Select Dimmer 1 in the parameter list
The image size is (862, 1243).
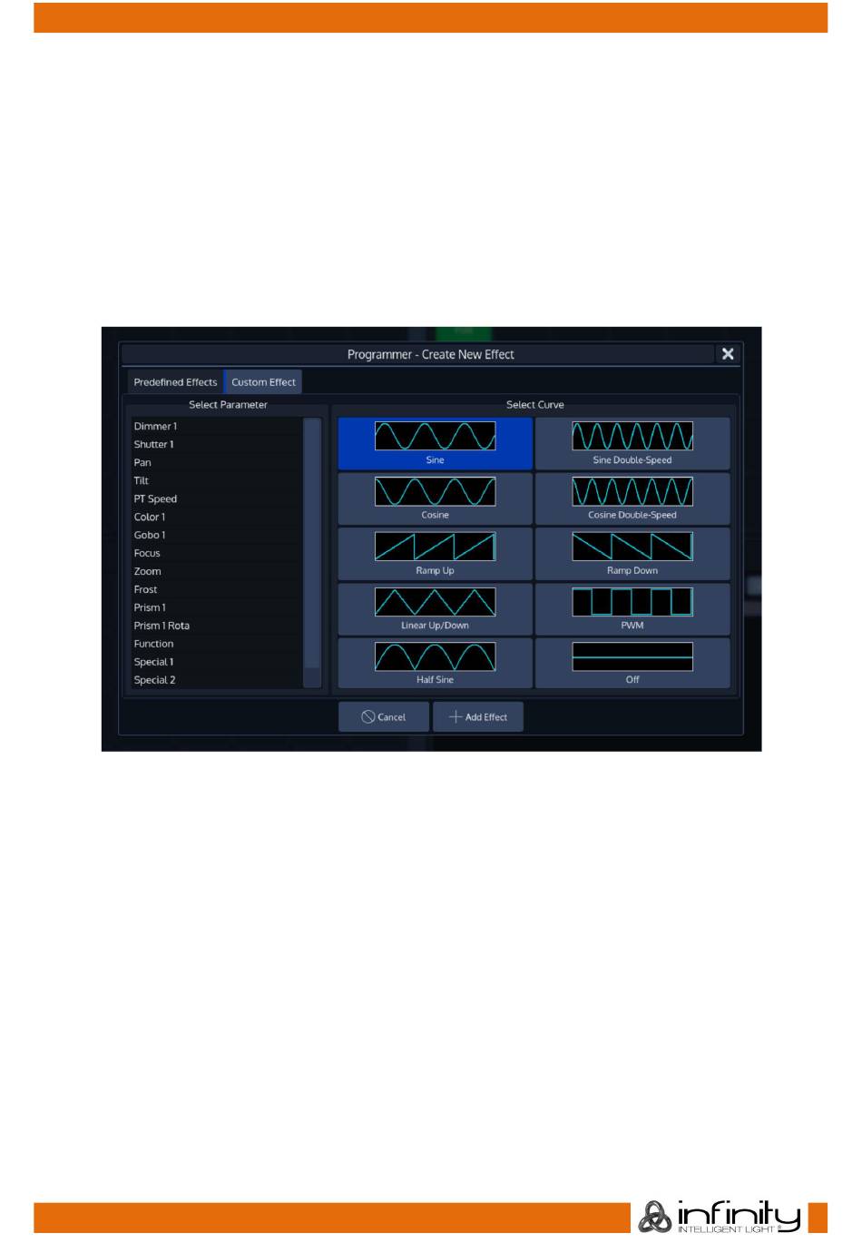point(156,427)
